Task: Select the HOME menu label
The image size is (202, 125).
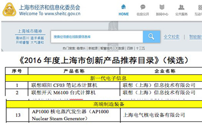Action: click(124, 14)
